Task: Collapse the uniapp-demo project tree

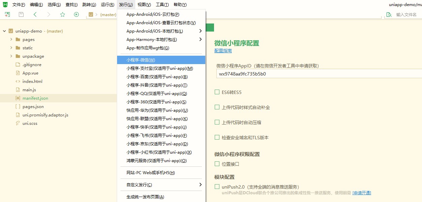Action: point(4,31)
